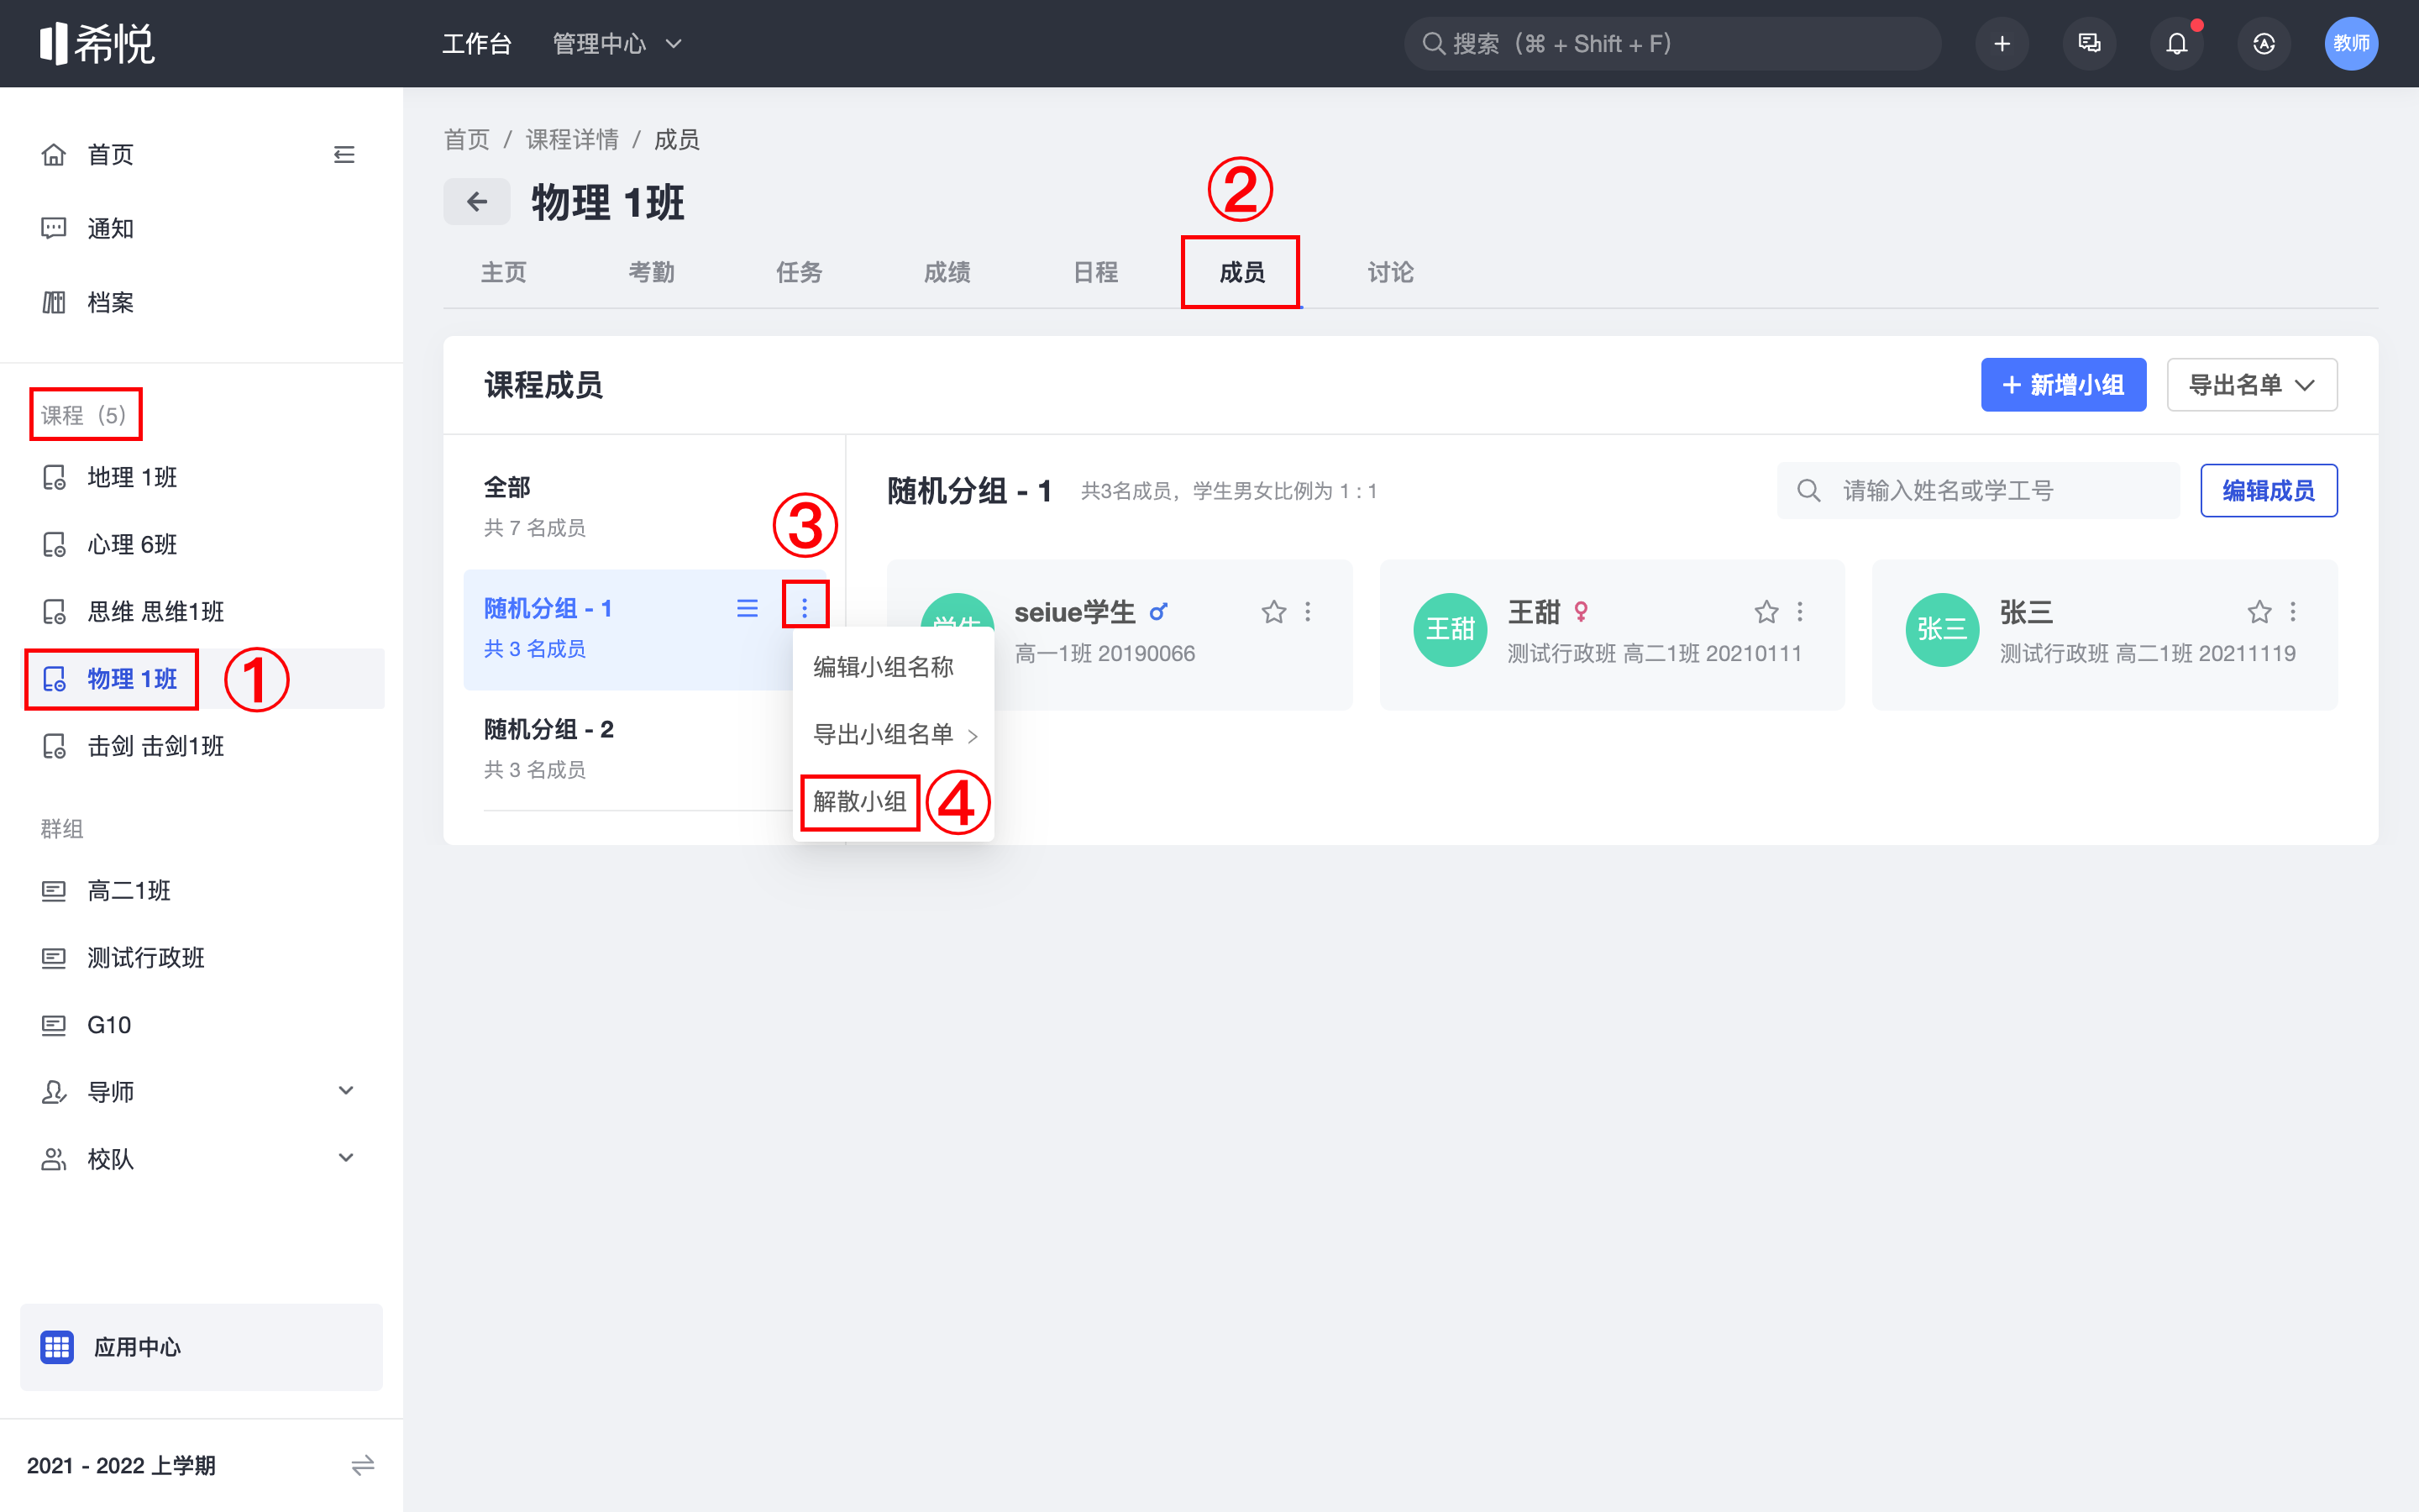The width and height of the screenshot is (2419, 1512).
Task: Click 2021 - 2022 上学期 semester label
Action: 121,1465
